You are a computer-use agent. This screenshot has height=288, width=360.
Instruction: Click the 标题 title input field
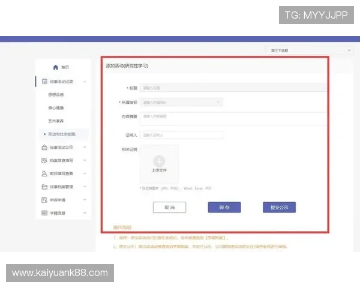233,88
